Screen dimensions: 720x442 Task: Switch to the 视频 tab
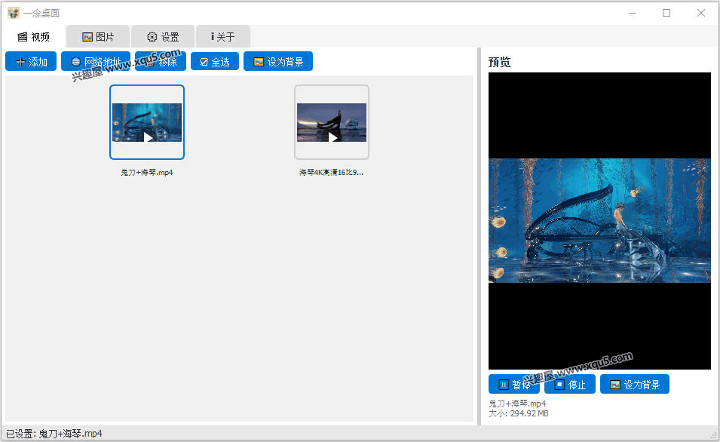(34, 37)
